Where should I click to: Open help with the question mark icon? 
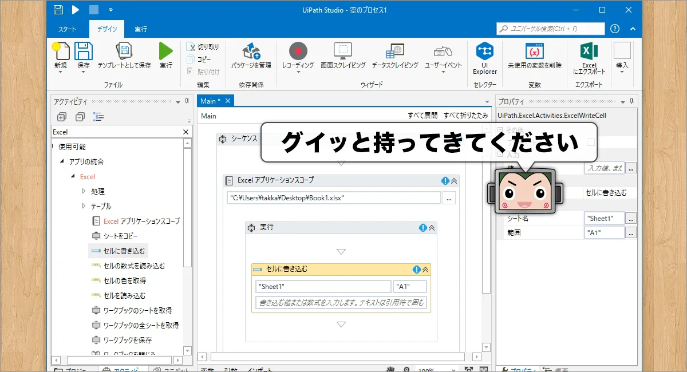click(615, 29)
